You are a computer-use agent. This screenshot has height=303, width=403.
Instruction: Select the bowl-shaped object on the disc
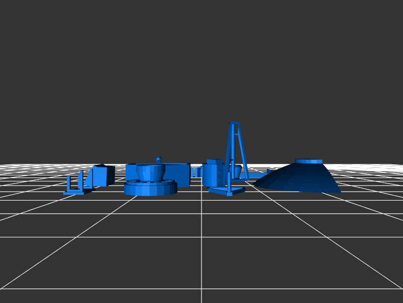pyautogui.click(x=150, y=172)
